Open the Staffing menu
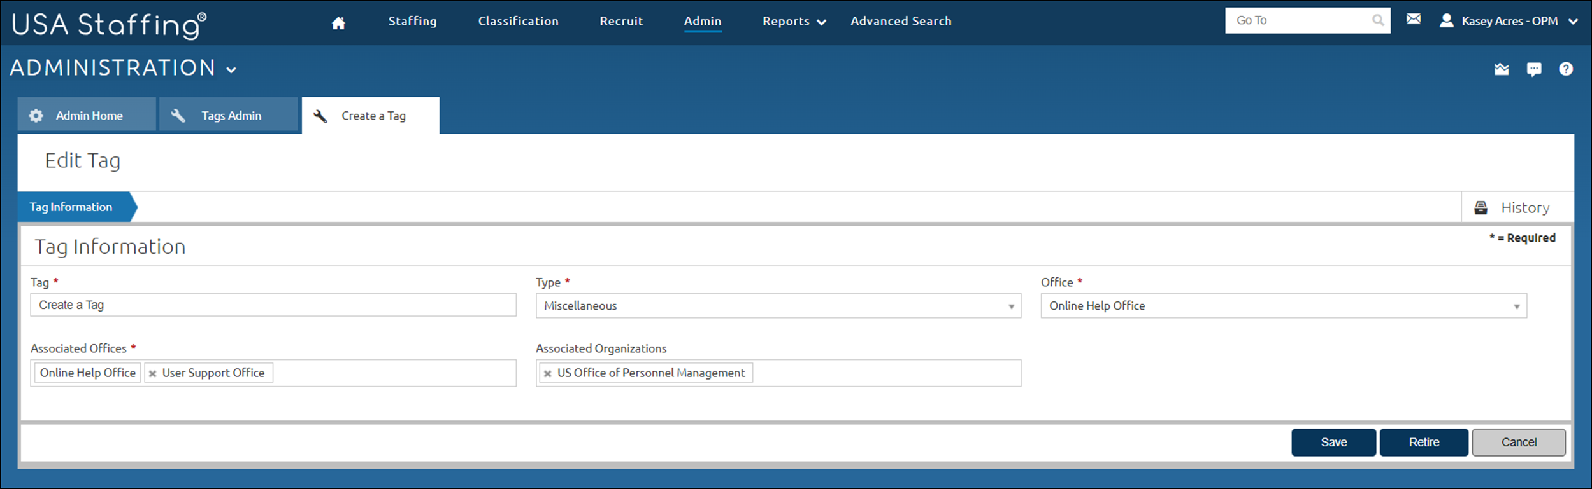 [412, 21]
